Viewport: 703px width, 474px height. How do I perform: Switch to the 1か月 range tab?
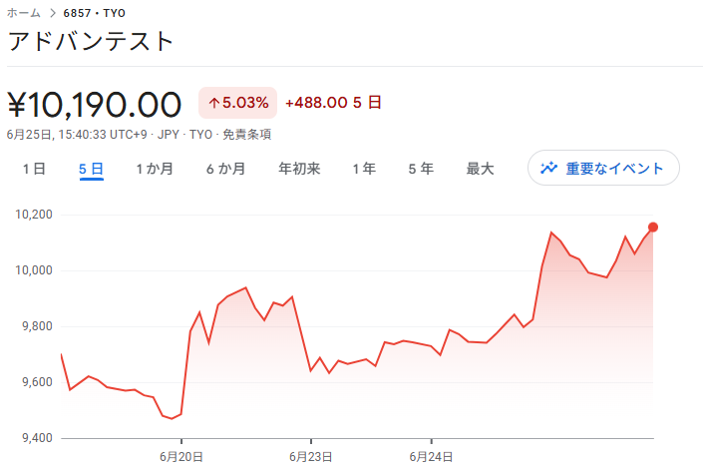155,169
